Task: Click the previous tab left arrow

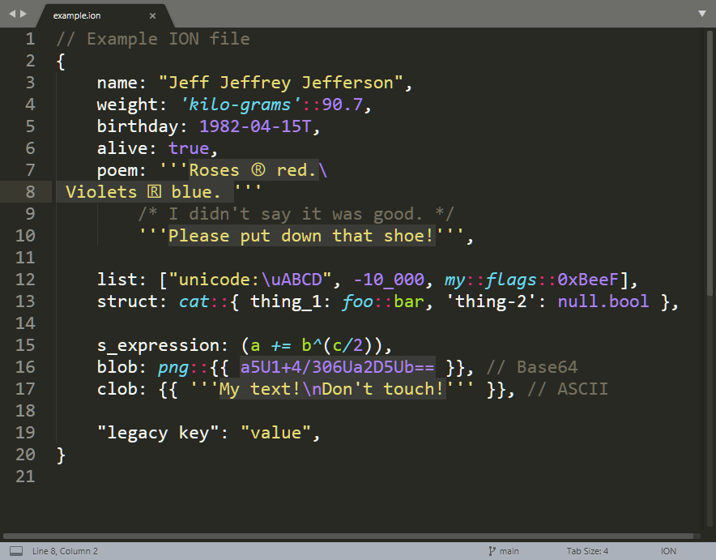Action: [x=12, y=14]
